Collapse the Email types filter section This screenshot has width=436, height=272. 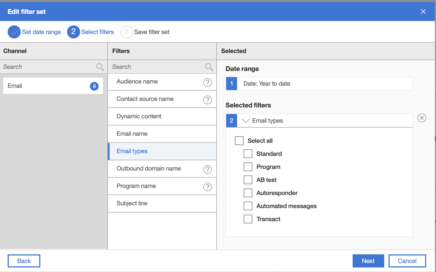tap(246, 121)
